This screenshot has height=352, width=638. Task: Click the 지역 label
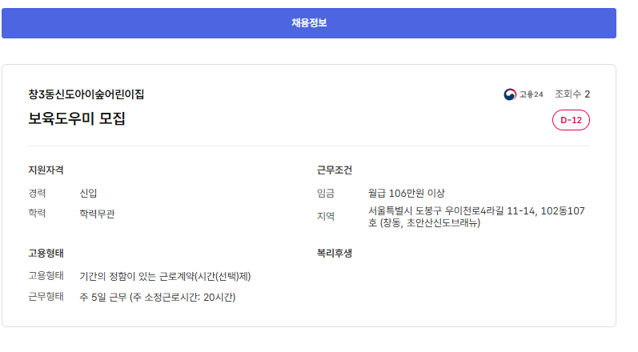point(326,216)
